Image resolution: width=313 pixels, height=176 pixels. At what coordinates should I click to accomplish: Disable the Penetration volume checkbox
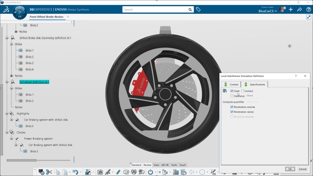(232, 107)
